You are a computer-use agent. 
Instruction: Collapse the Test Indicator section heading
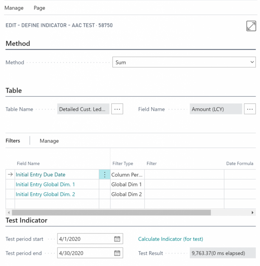tap(26, 220)
